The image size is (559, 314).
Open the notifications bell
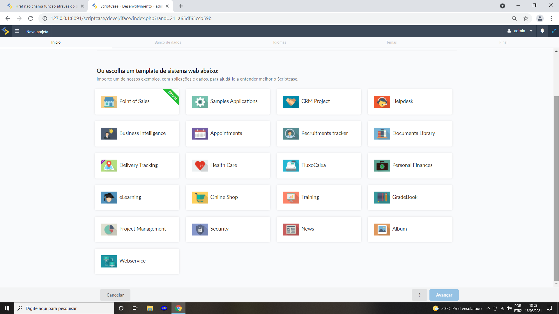point(542,31)
